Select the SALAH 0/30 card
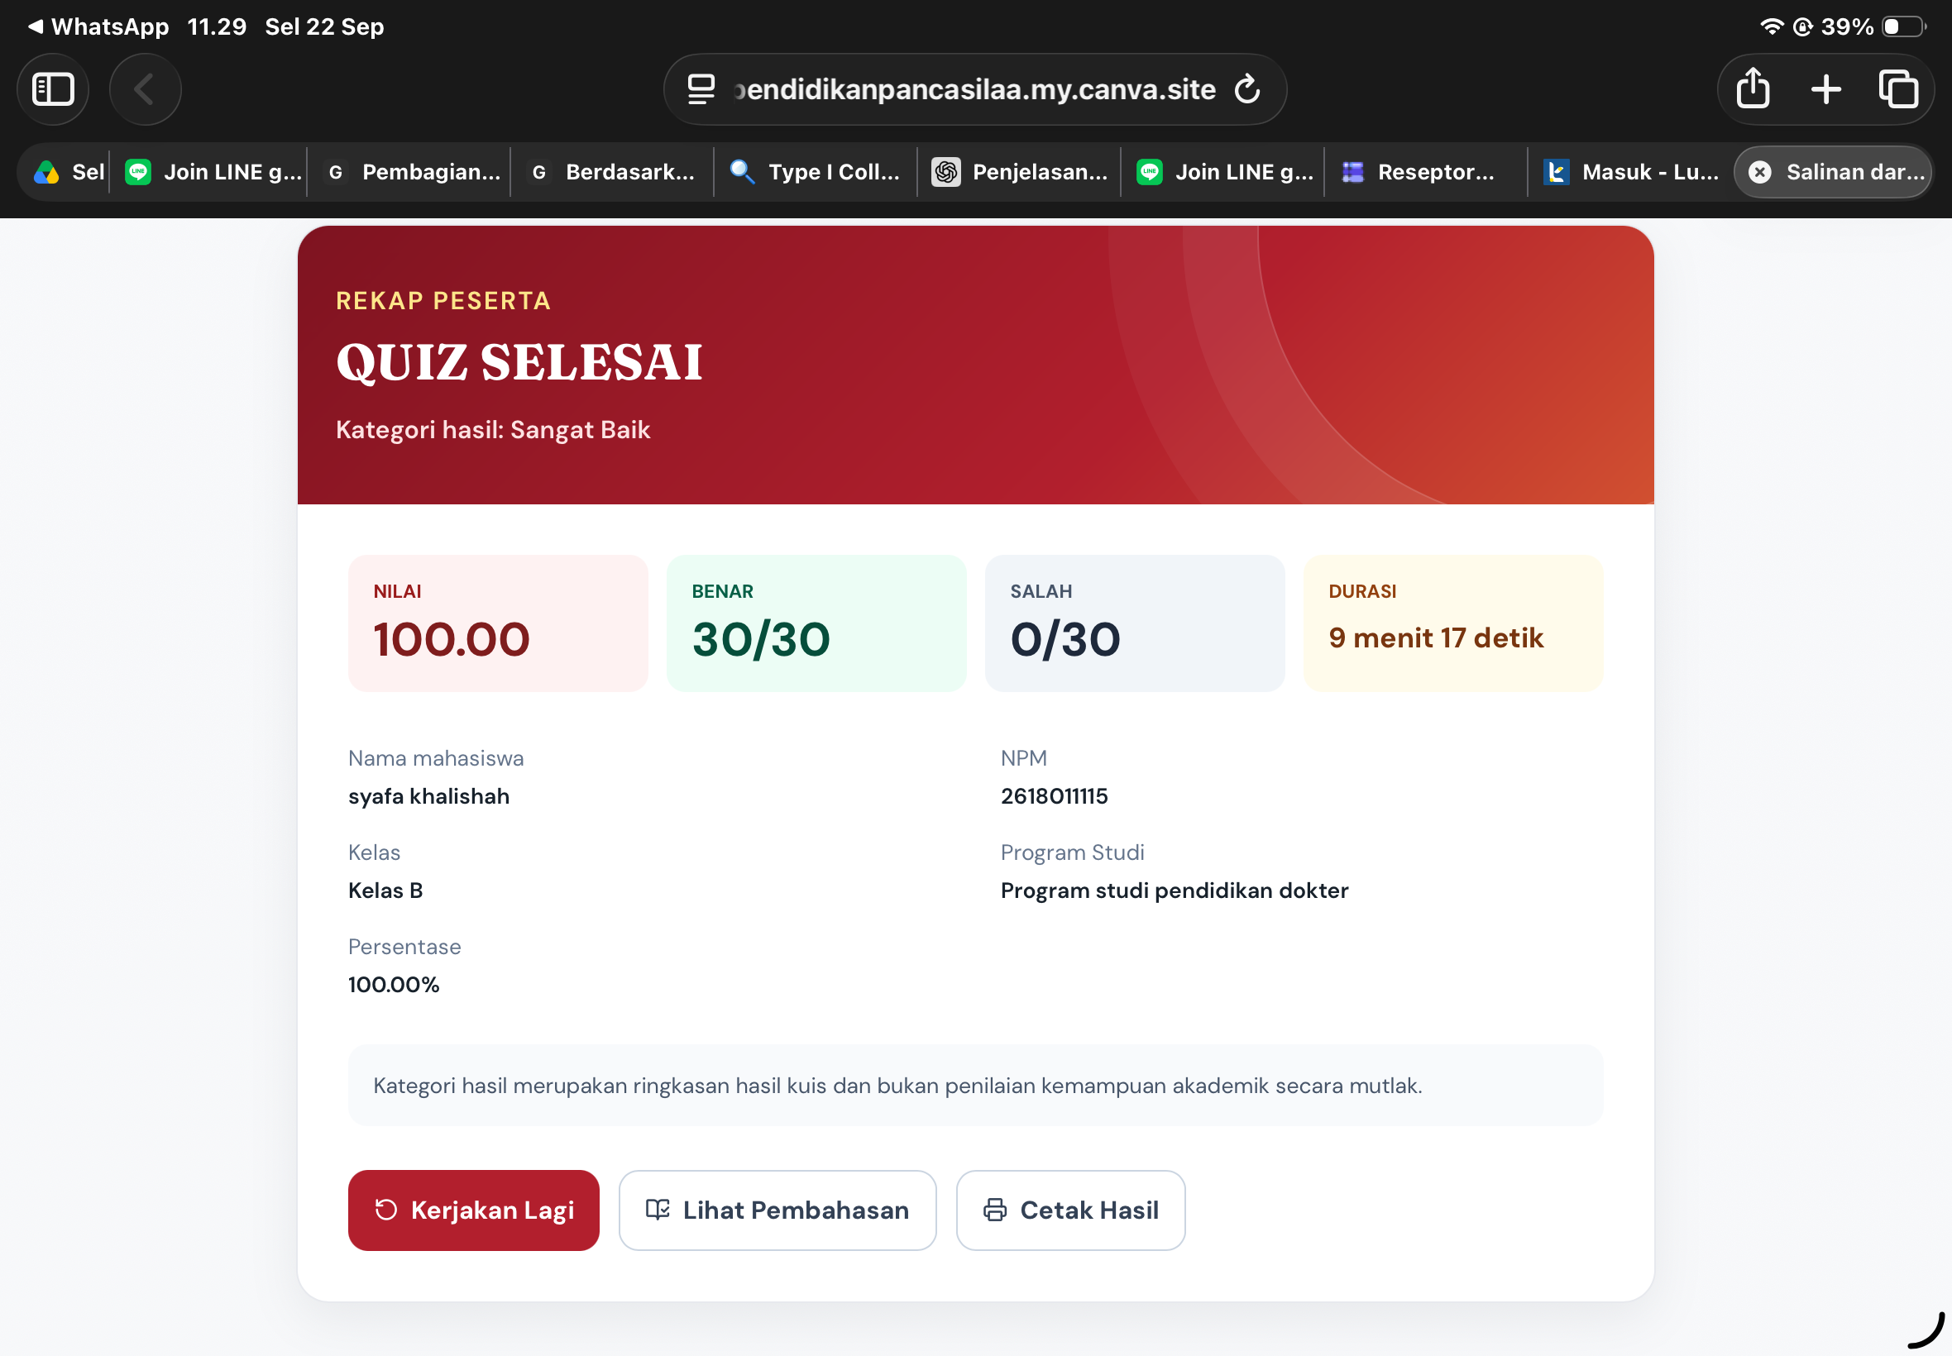The width and height of the screenshot is (1952, 1356). 1135,623
